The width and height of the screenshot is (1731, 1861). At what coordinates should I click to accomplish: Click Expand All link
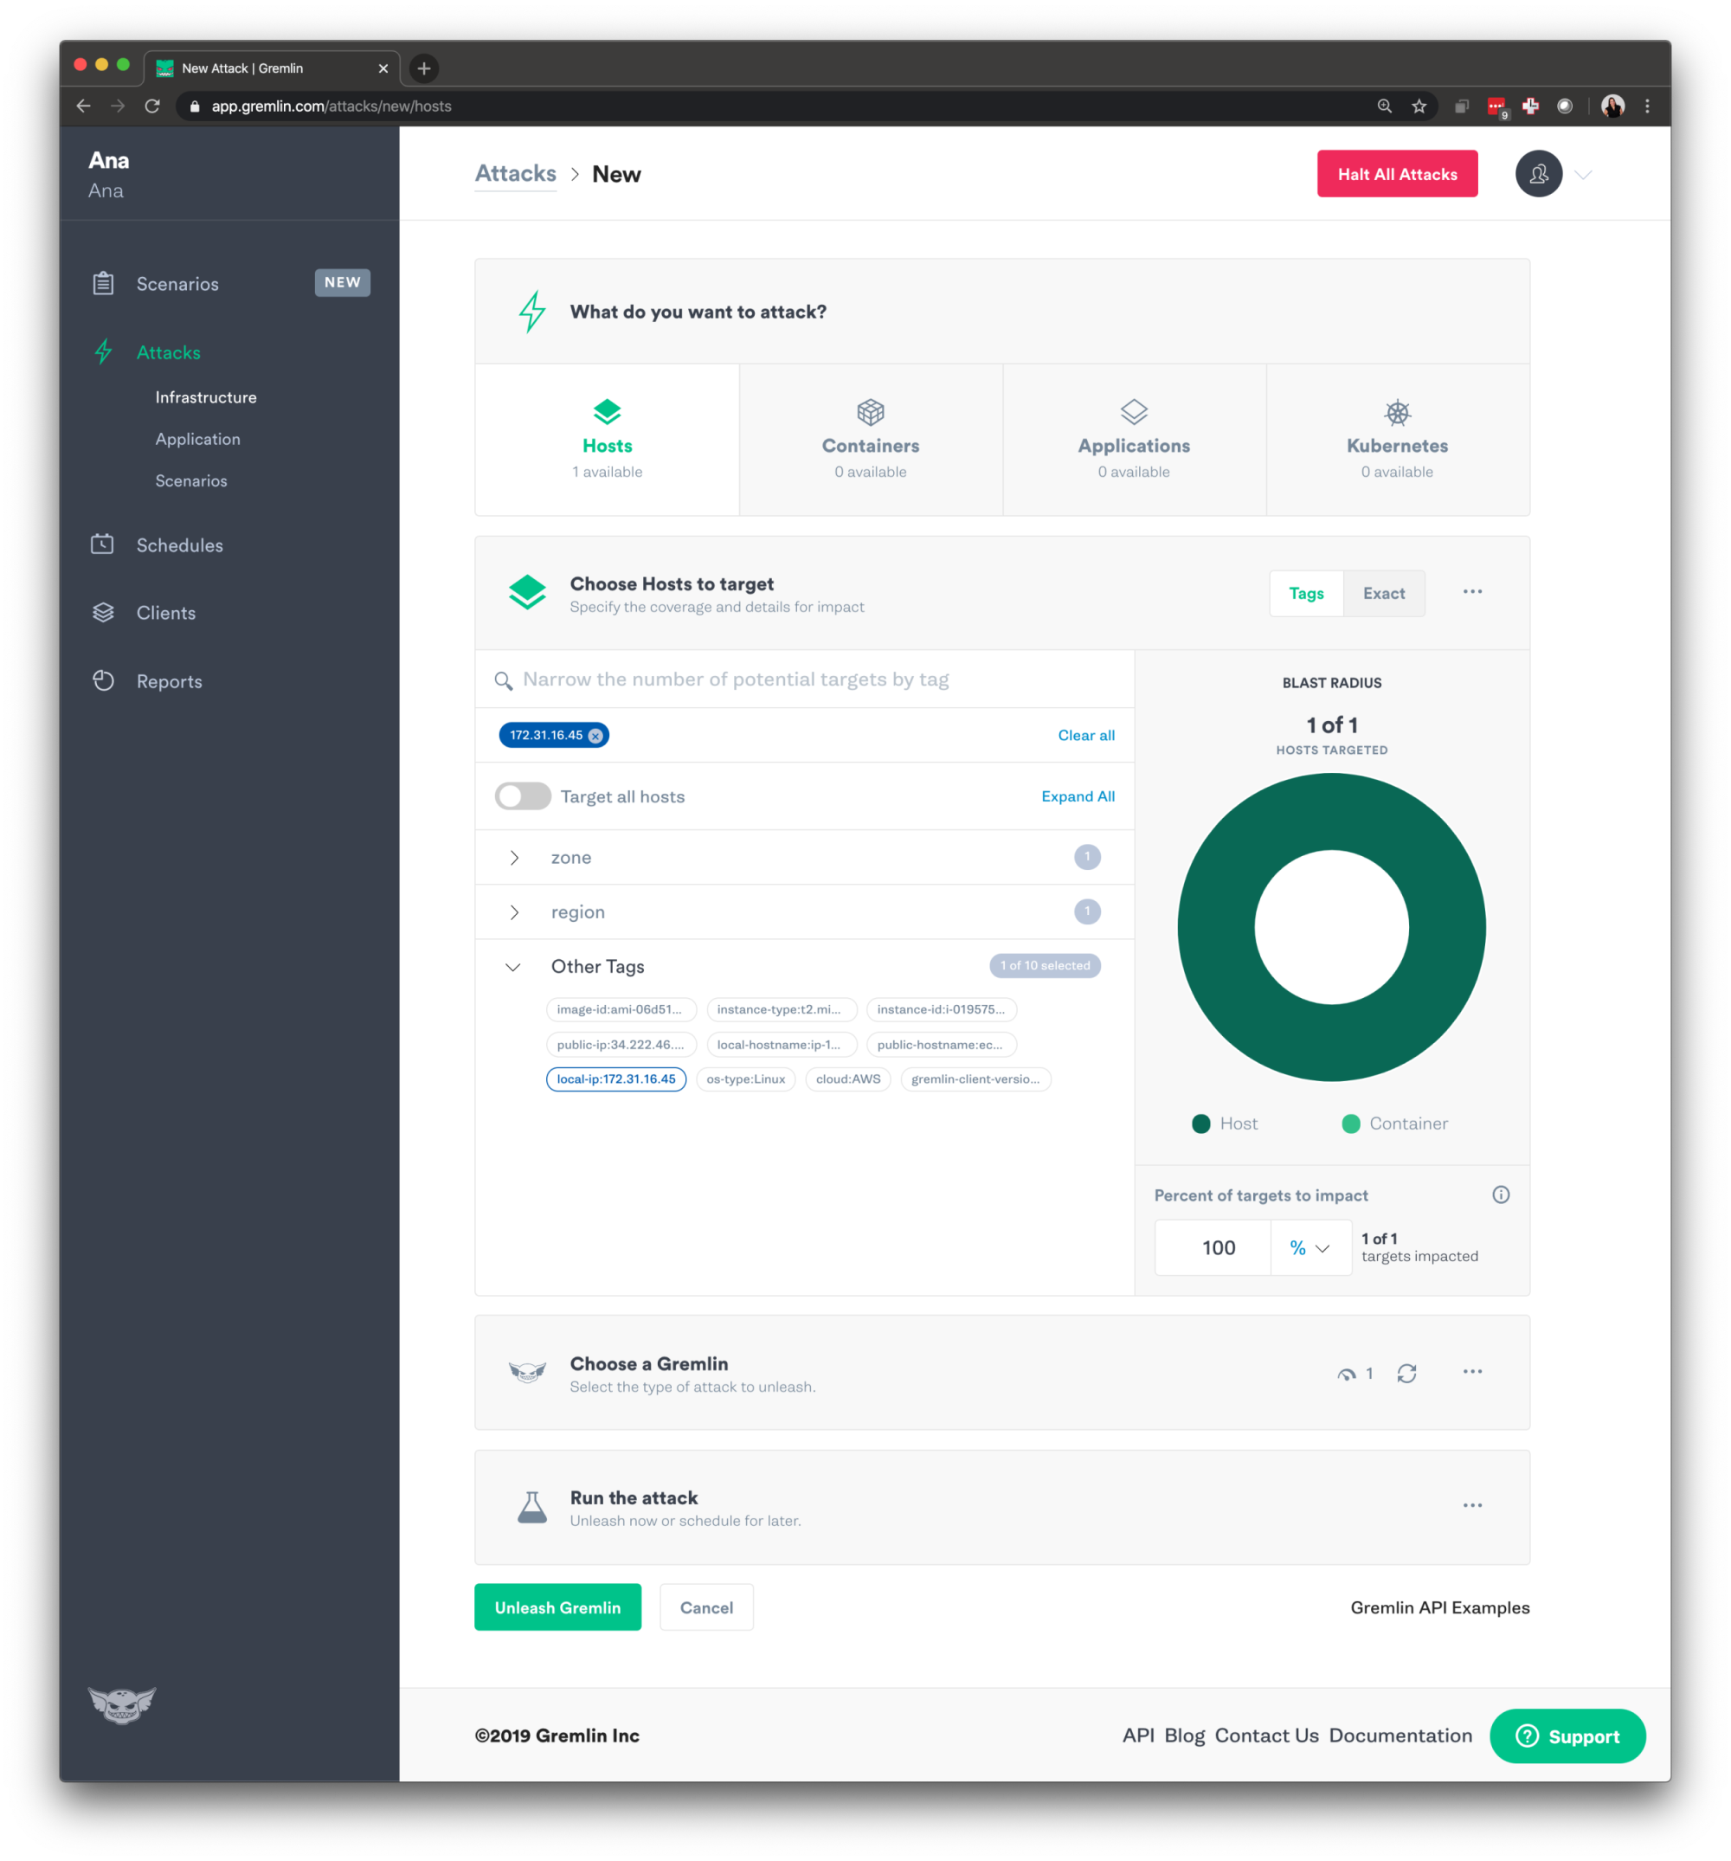point(1078,796)
